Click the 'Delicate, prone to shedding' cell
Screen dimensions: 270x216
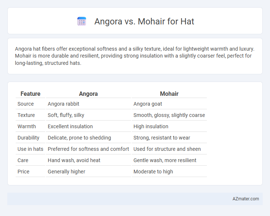click(x=80, y=138)
